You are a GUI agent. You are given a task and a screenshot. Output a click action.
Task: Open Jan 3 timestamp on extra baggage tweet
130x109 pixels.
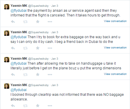pyautogui.click(x=55, y=32)
